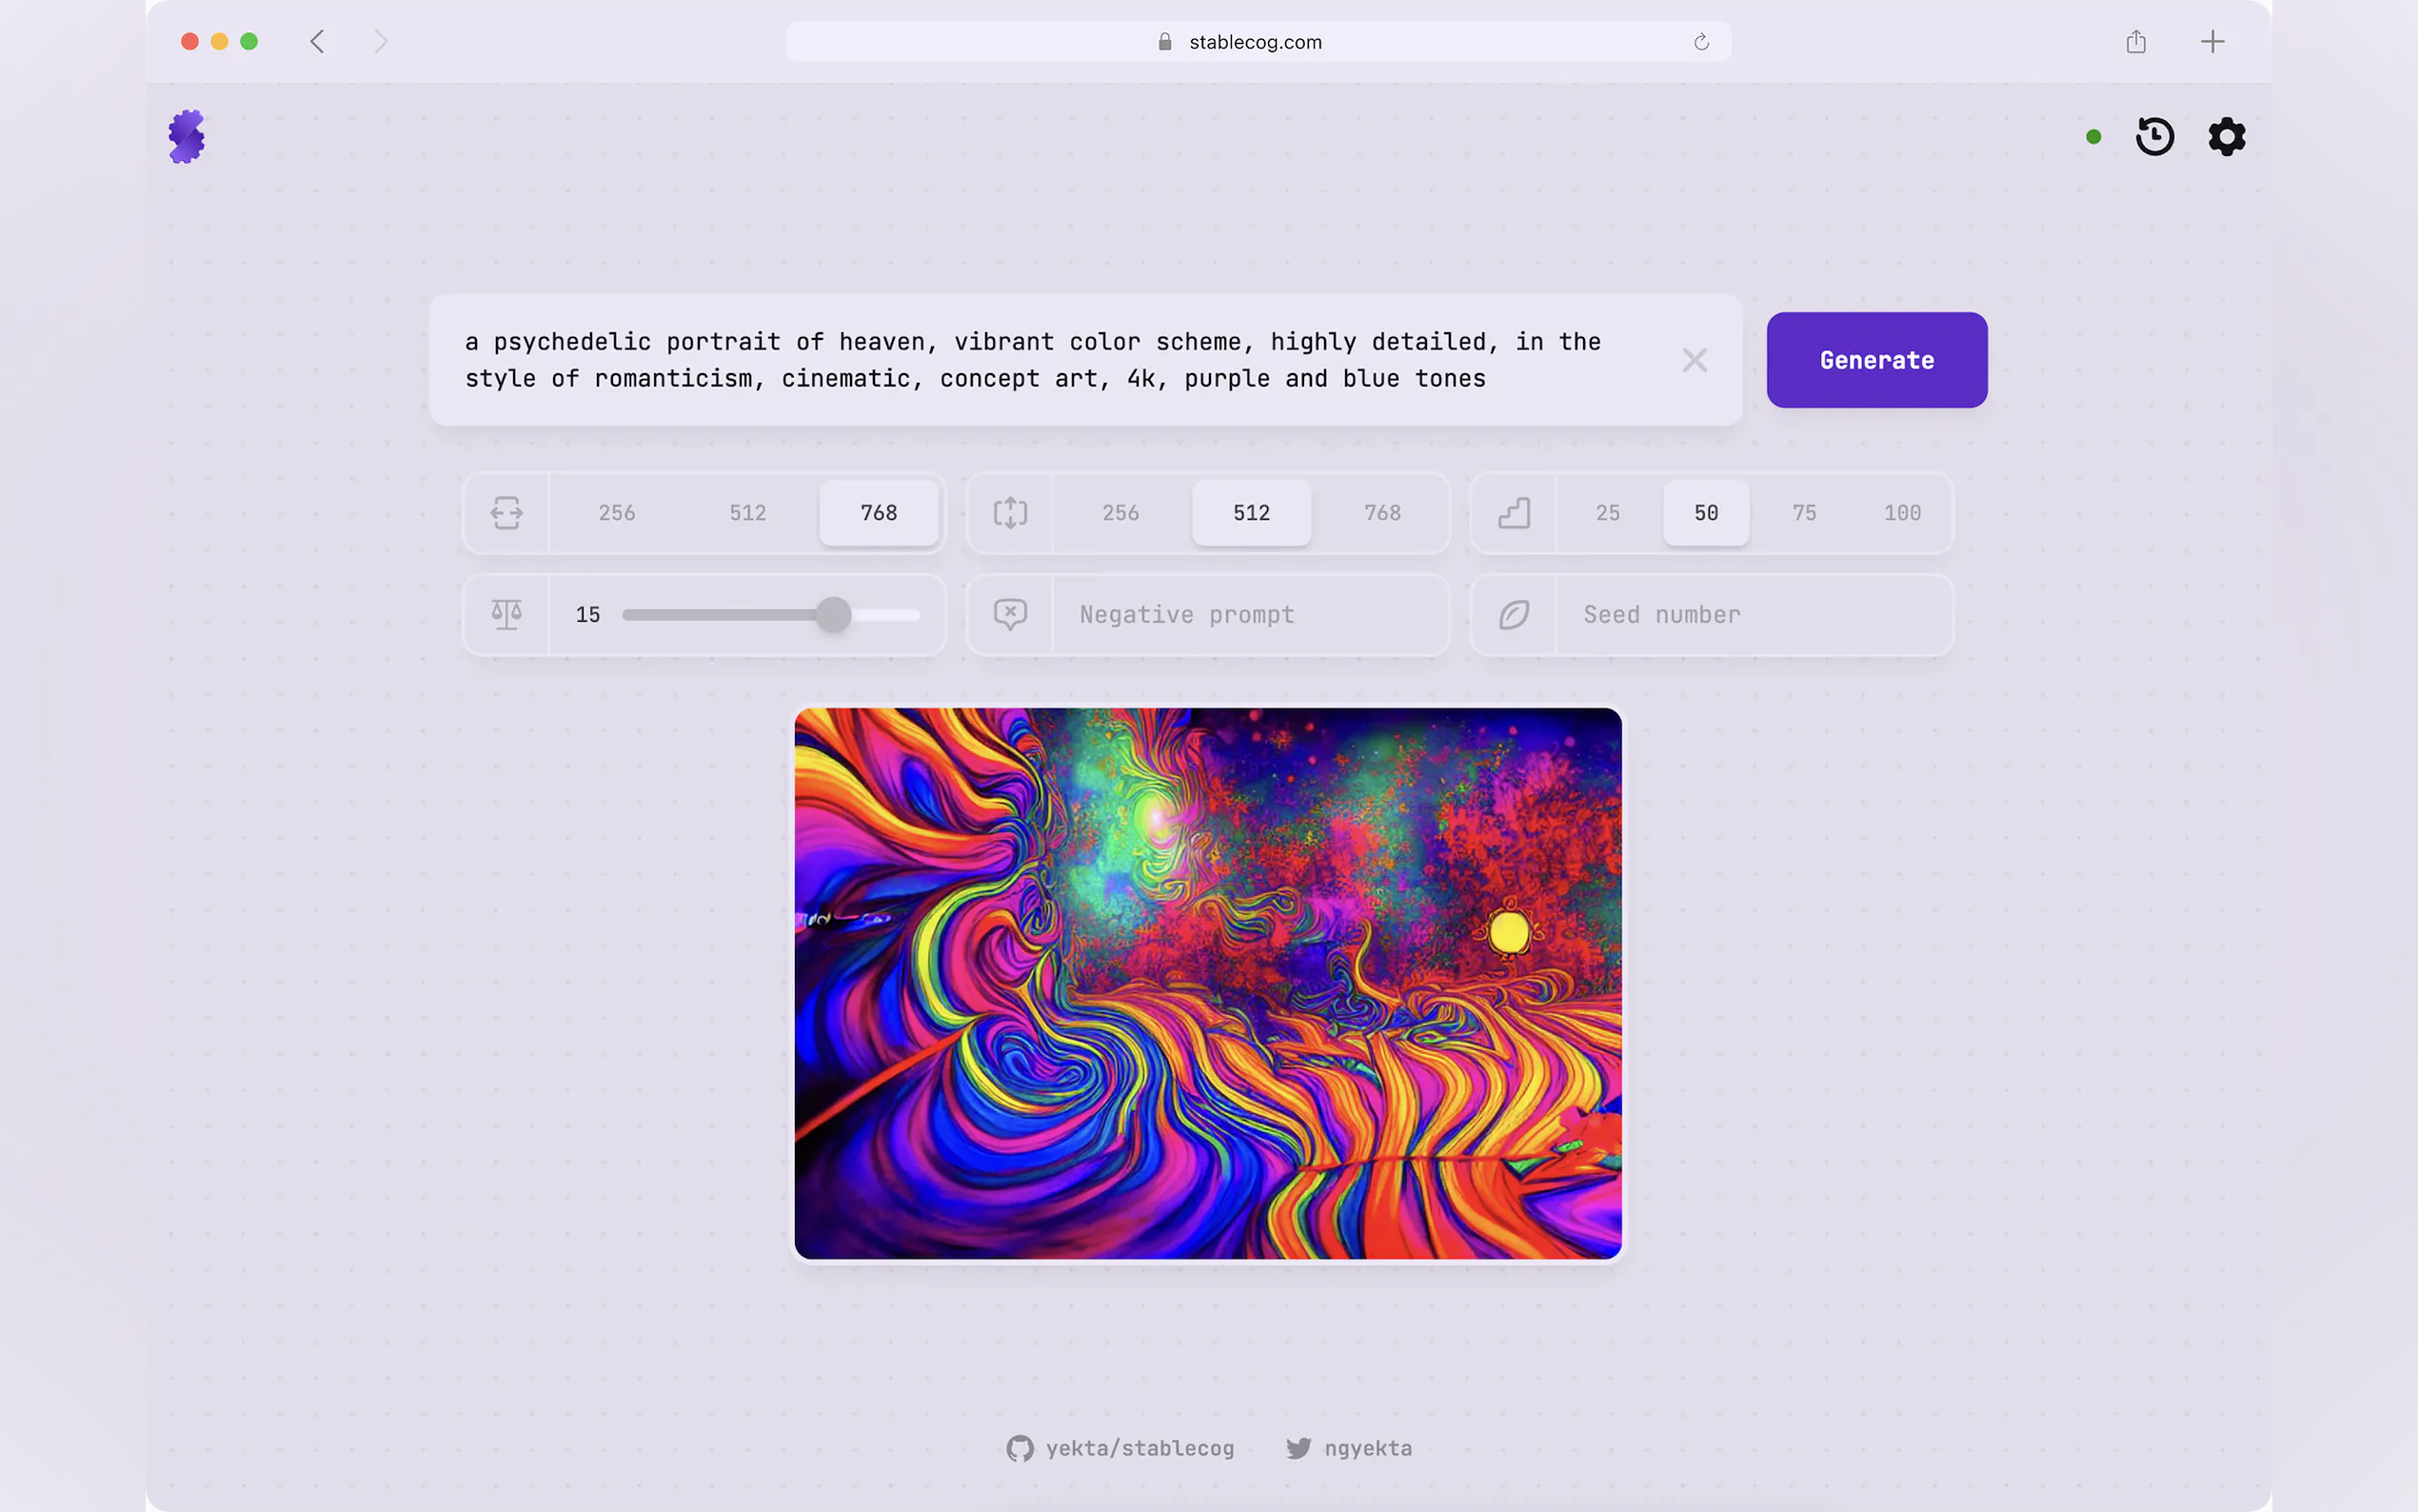Clear prompt with X icon
The width and height of the screenshot is (2418, 1512).
1695,360
